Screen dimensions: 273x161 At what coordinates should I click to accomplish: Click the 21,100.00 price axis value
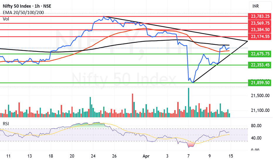[x=260, y=110]
